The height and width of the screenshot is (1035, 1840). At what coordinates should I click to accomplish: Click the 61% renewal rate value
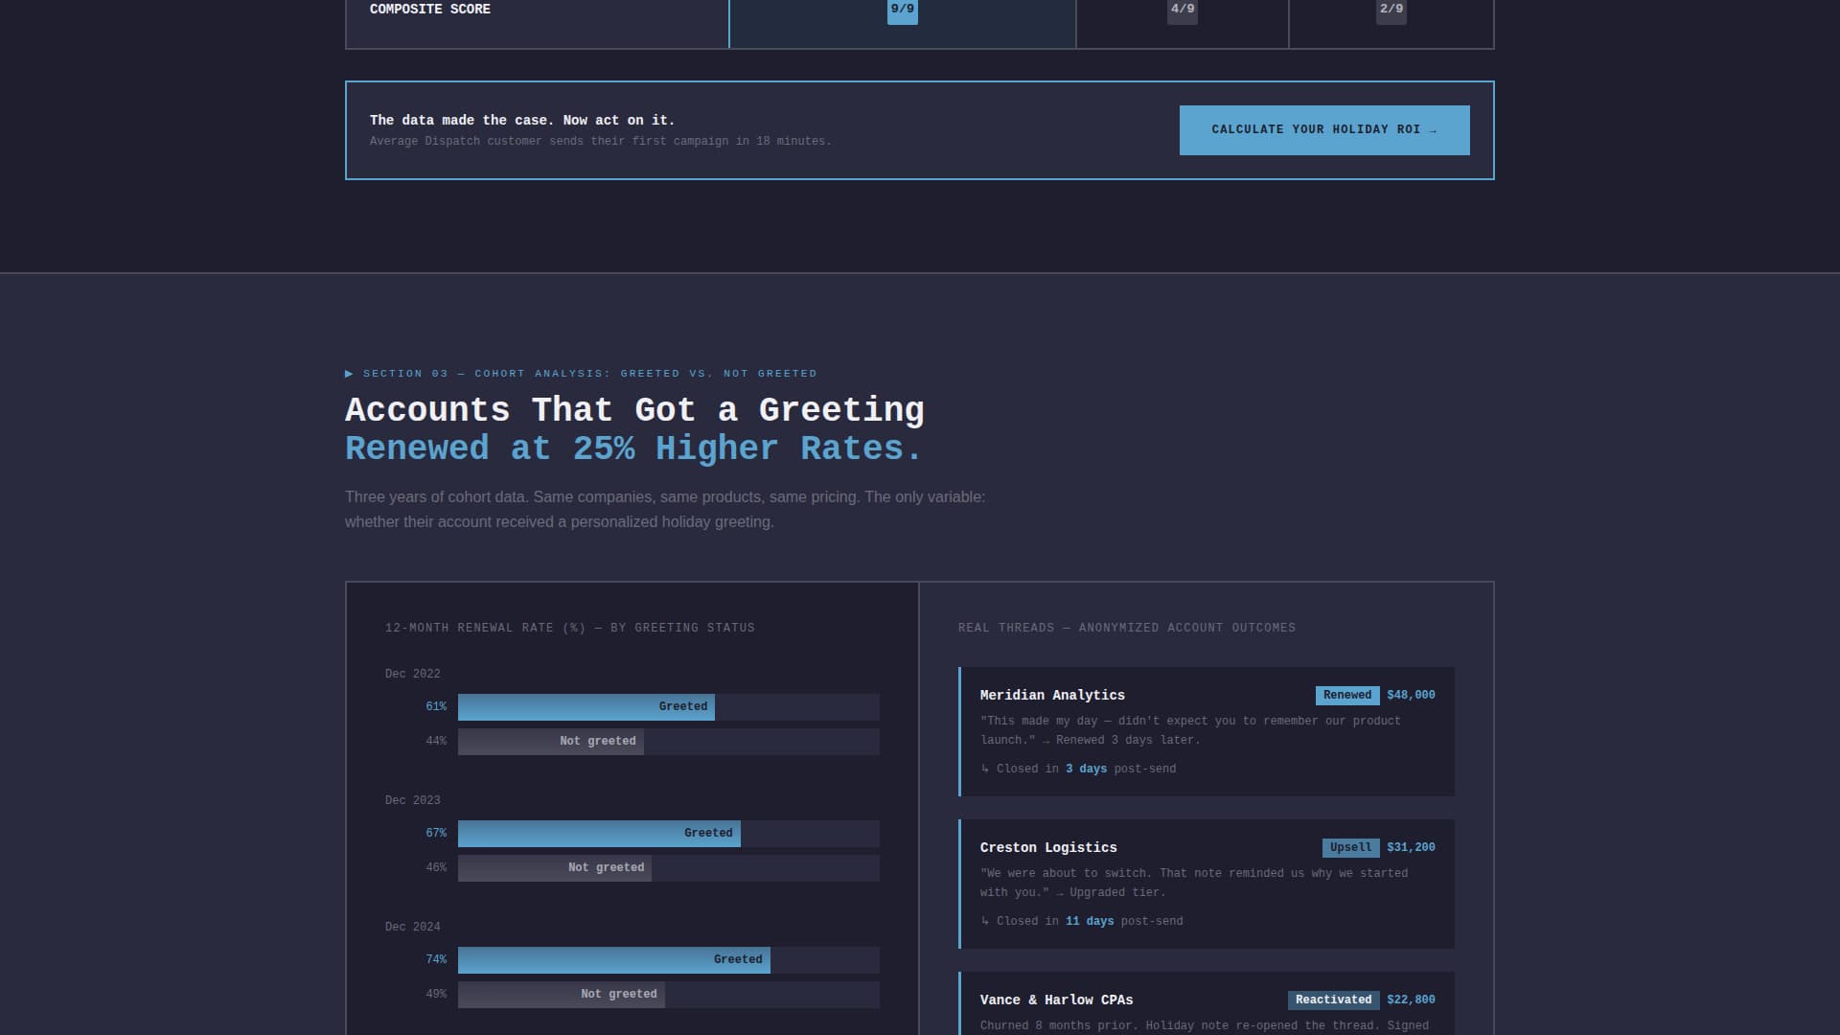tap(436, 707)
